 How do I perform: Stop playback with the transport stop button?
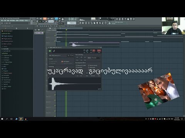tap(43, 21)
